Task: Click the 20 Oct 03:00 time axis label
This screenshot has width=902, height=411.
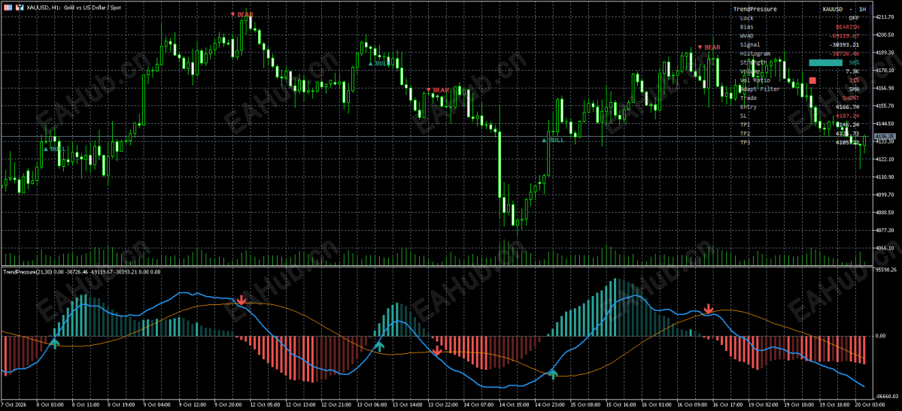Action: pos(869,405)
